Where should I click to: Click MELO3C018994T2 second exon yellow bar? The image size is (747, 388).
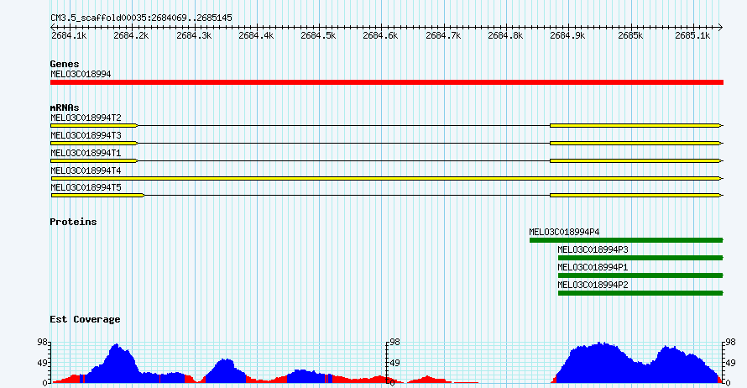pyautogui.click(x=635, y=125)
